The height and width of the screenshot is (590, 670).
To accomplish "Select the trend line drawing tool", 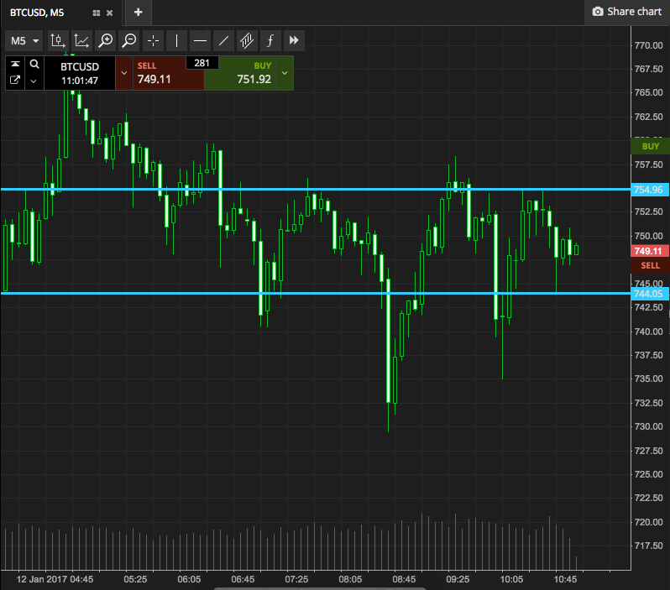I will tap(223, 40).
